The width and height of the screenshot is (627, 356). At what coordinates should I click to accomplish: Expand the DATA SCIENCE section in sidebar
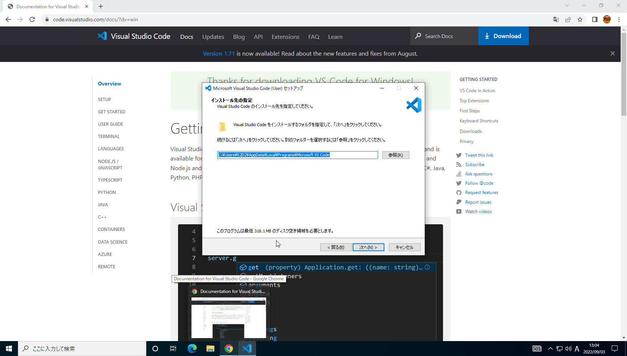pyautogui.click(x=113, y=242)
